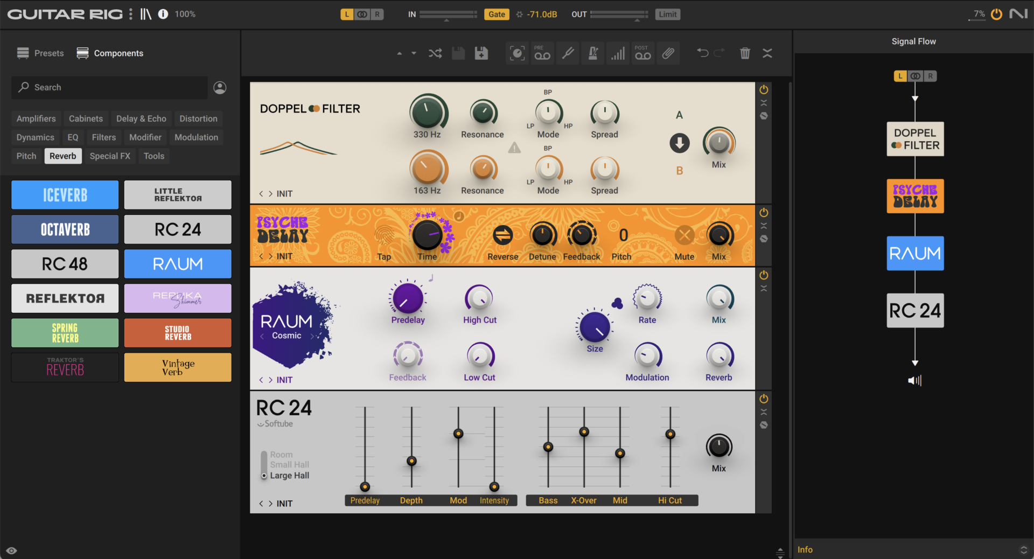This screenshot has height=559, width=1034.
Task: Open the tuner tool icon
Action: tap(568, 53)
